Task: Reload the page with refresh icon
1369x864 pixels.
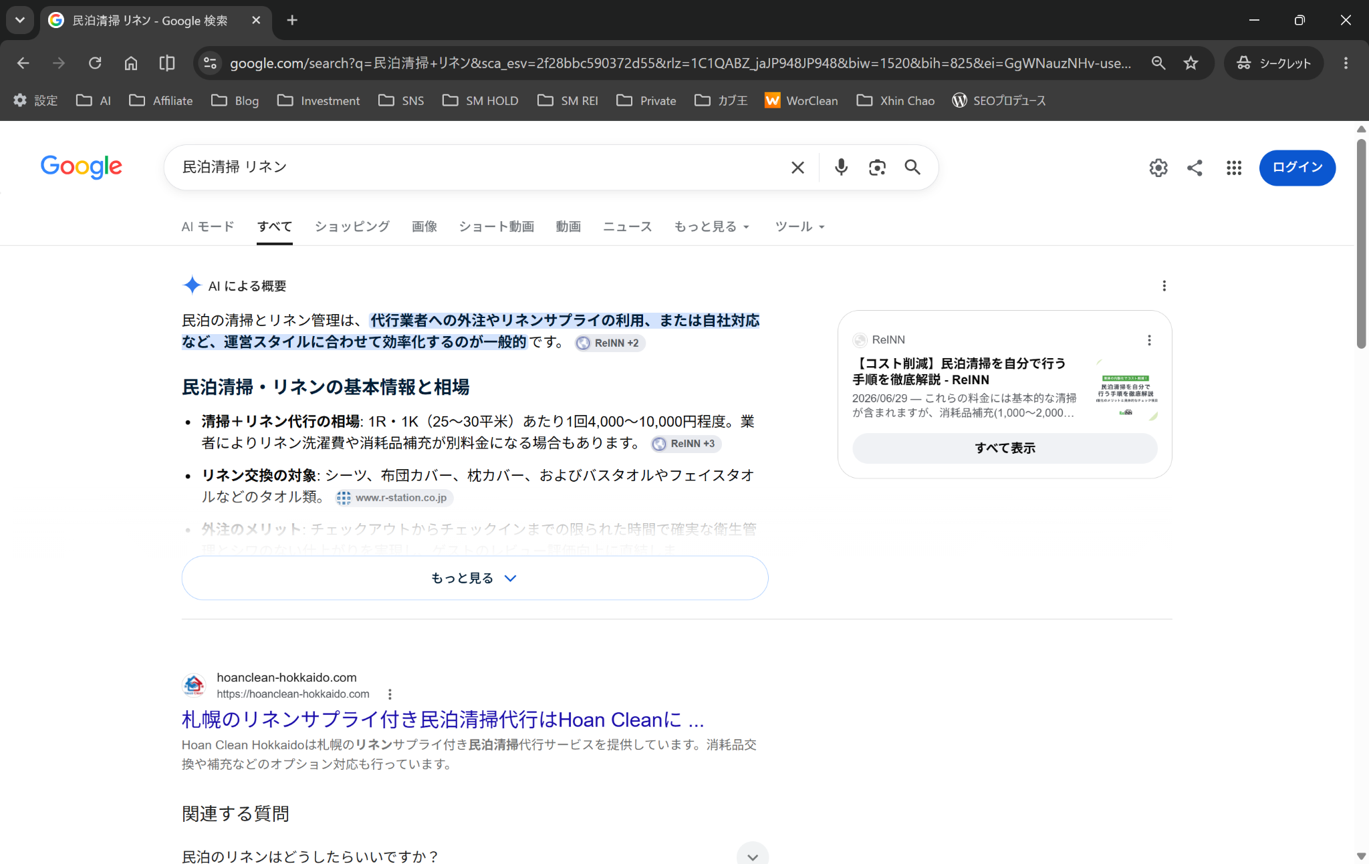Action: pyautogui.click(x=95, y=63)
